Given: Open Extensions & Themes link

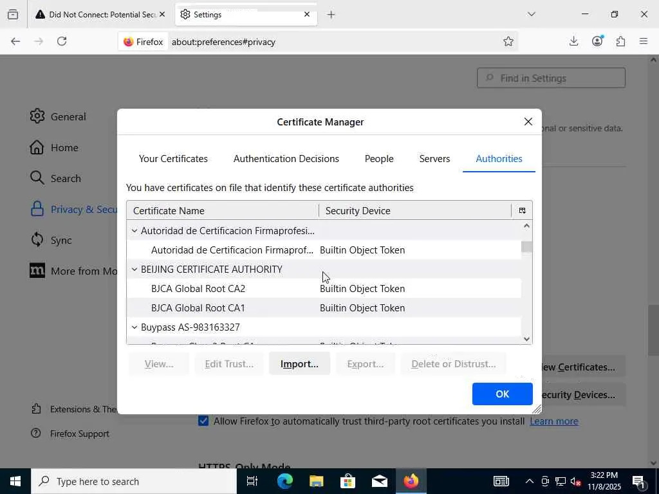Looking at the screenshot, I should (74, 409).
